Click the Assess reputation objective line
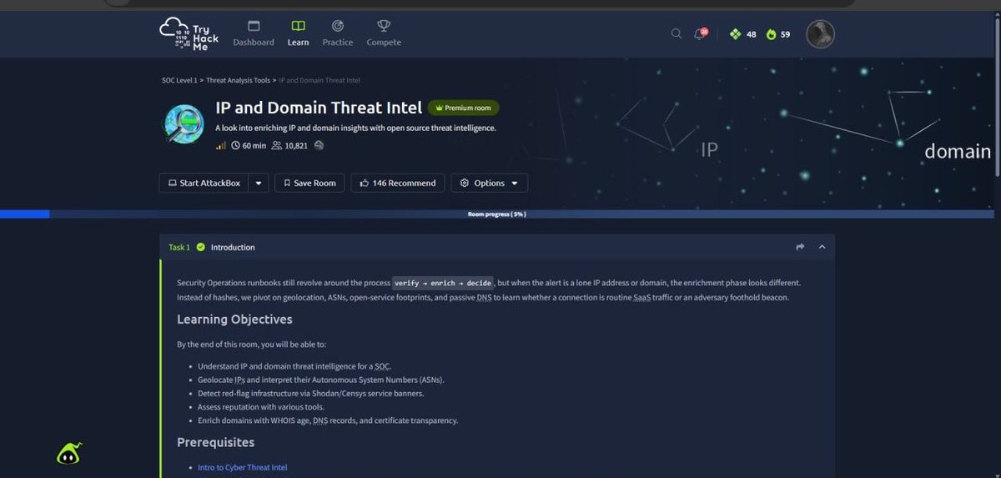 point(261,407)
